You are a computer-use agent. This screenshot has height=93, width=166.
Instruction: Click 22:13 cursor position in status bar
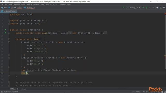[x=133, y=92]
